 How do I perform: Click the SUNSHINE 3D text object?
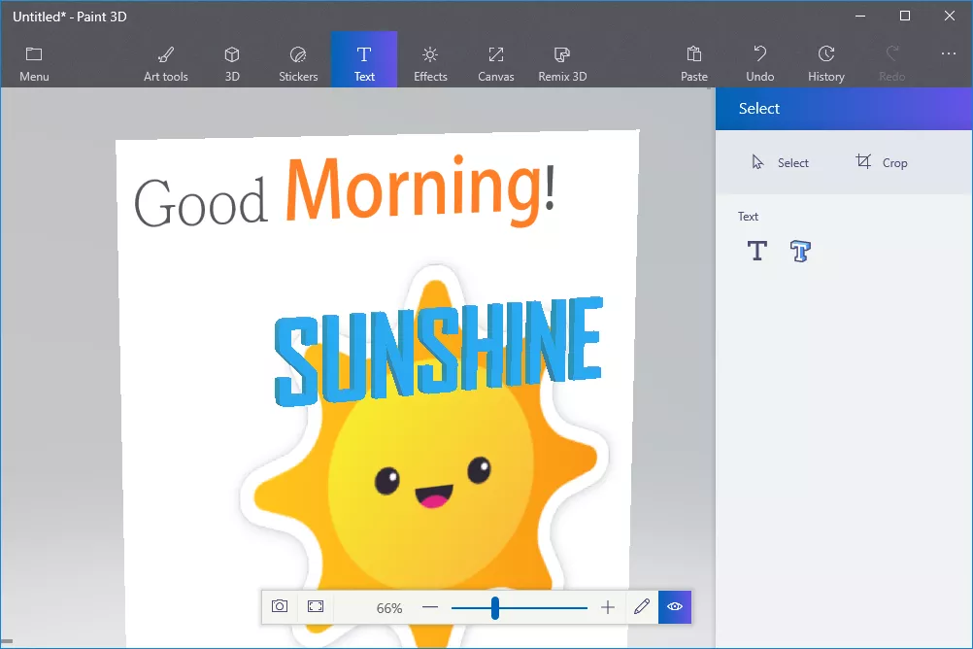(x=438, y=351)
